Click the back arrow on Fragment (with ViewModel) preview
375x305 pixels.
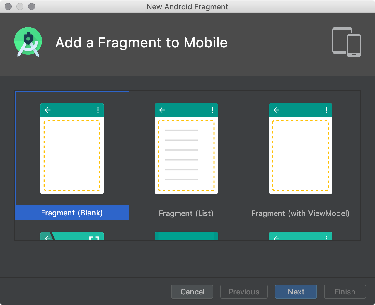coord(276,110)
